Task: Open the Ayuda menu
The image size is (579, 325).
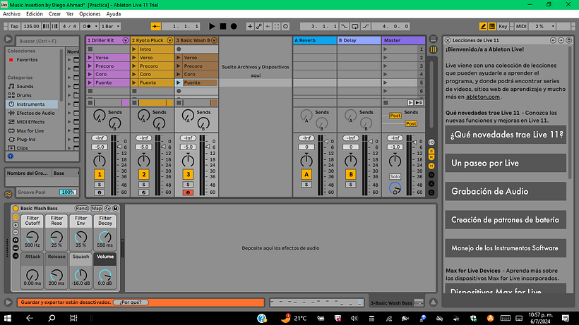Action: click(x=114, y=13)
